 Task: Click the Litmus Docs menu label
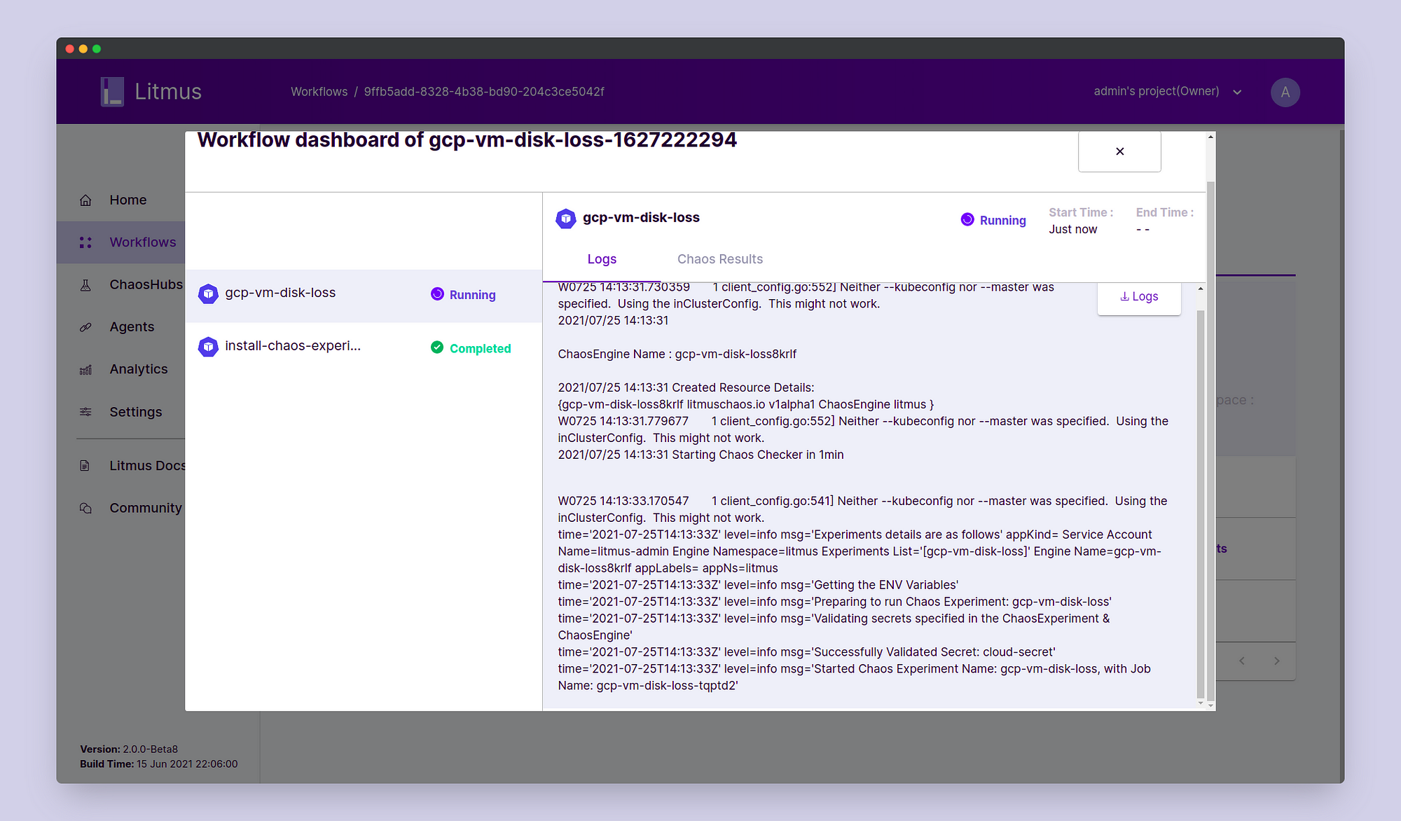(x=147, y=466)
